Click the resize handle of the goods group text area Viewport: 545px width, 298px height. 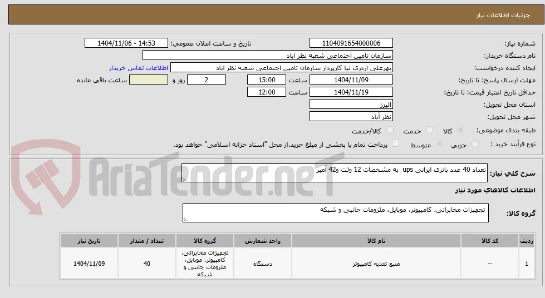[185, 219]
